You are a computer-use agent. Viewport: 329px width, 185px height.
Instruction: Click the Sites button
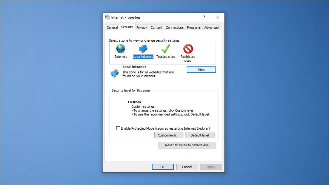[201, 70]
